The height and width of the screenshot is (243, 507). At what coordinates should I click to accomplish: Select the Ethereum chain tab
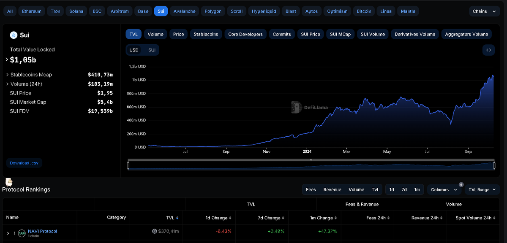click(x=32, y=11)
